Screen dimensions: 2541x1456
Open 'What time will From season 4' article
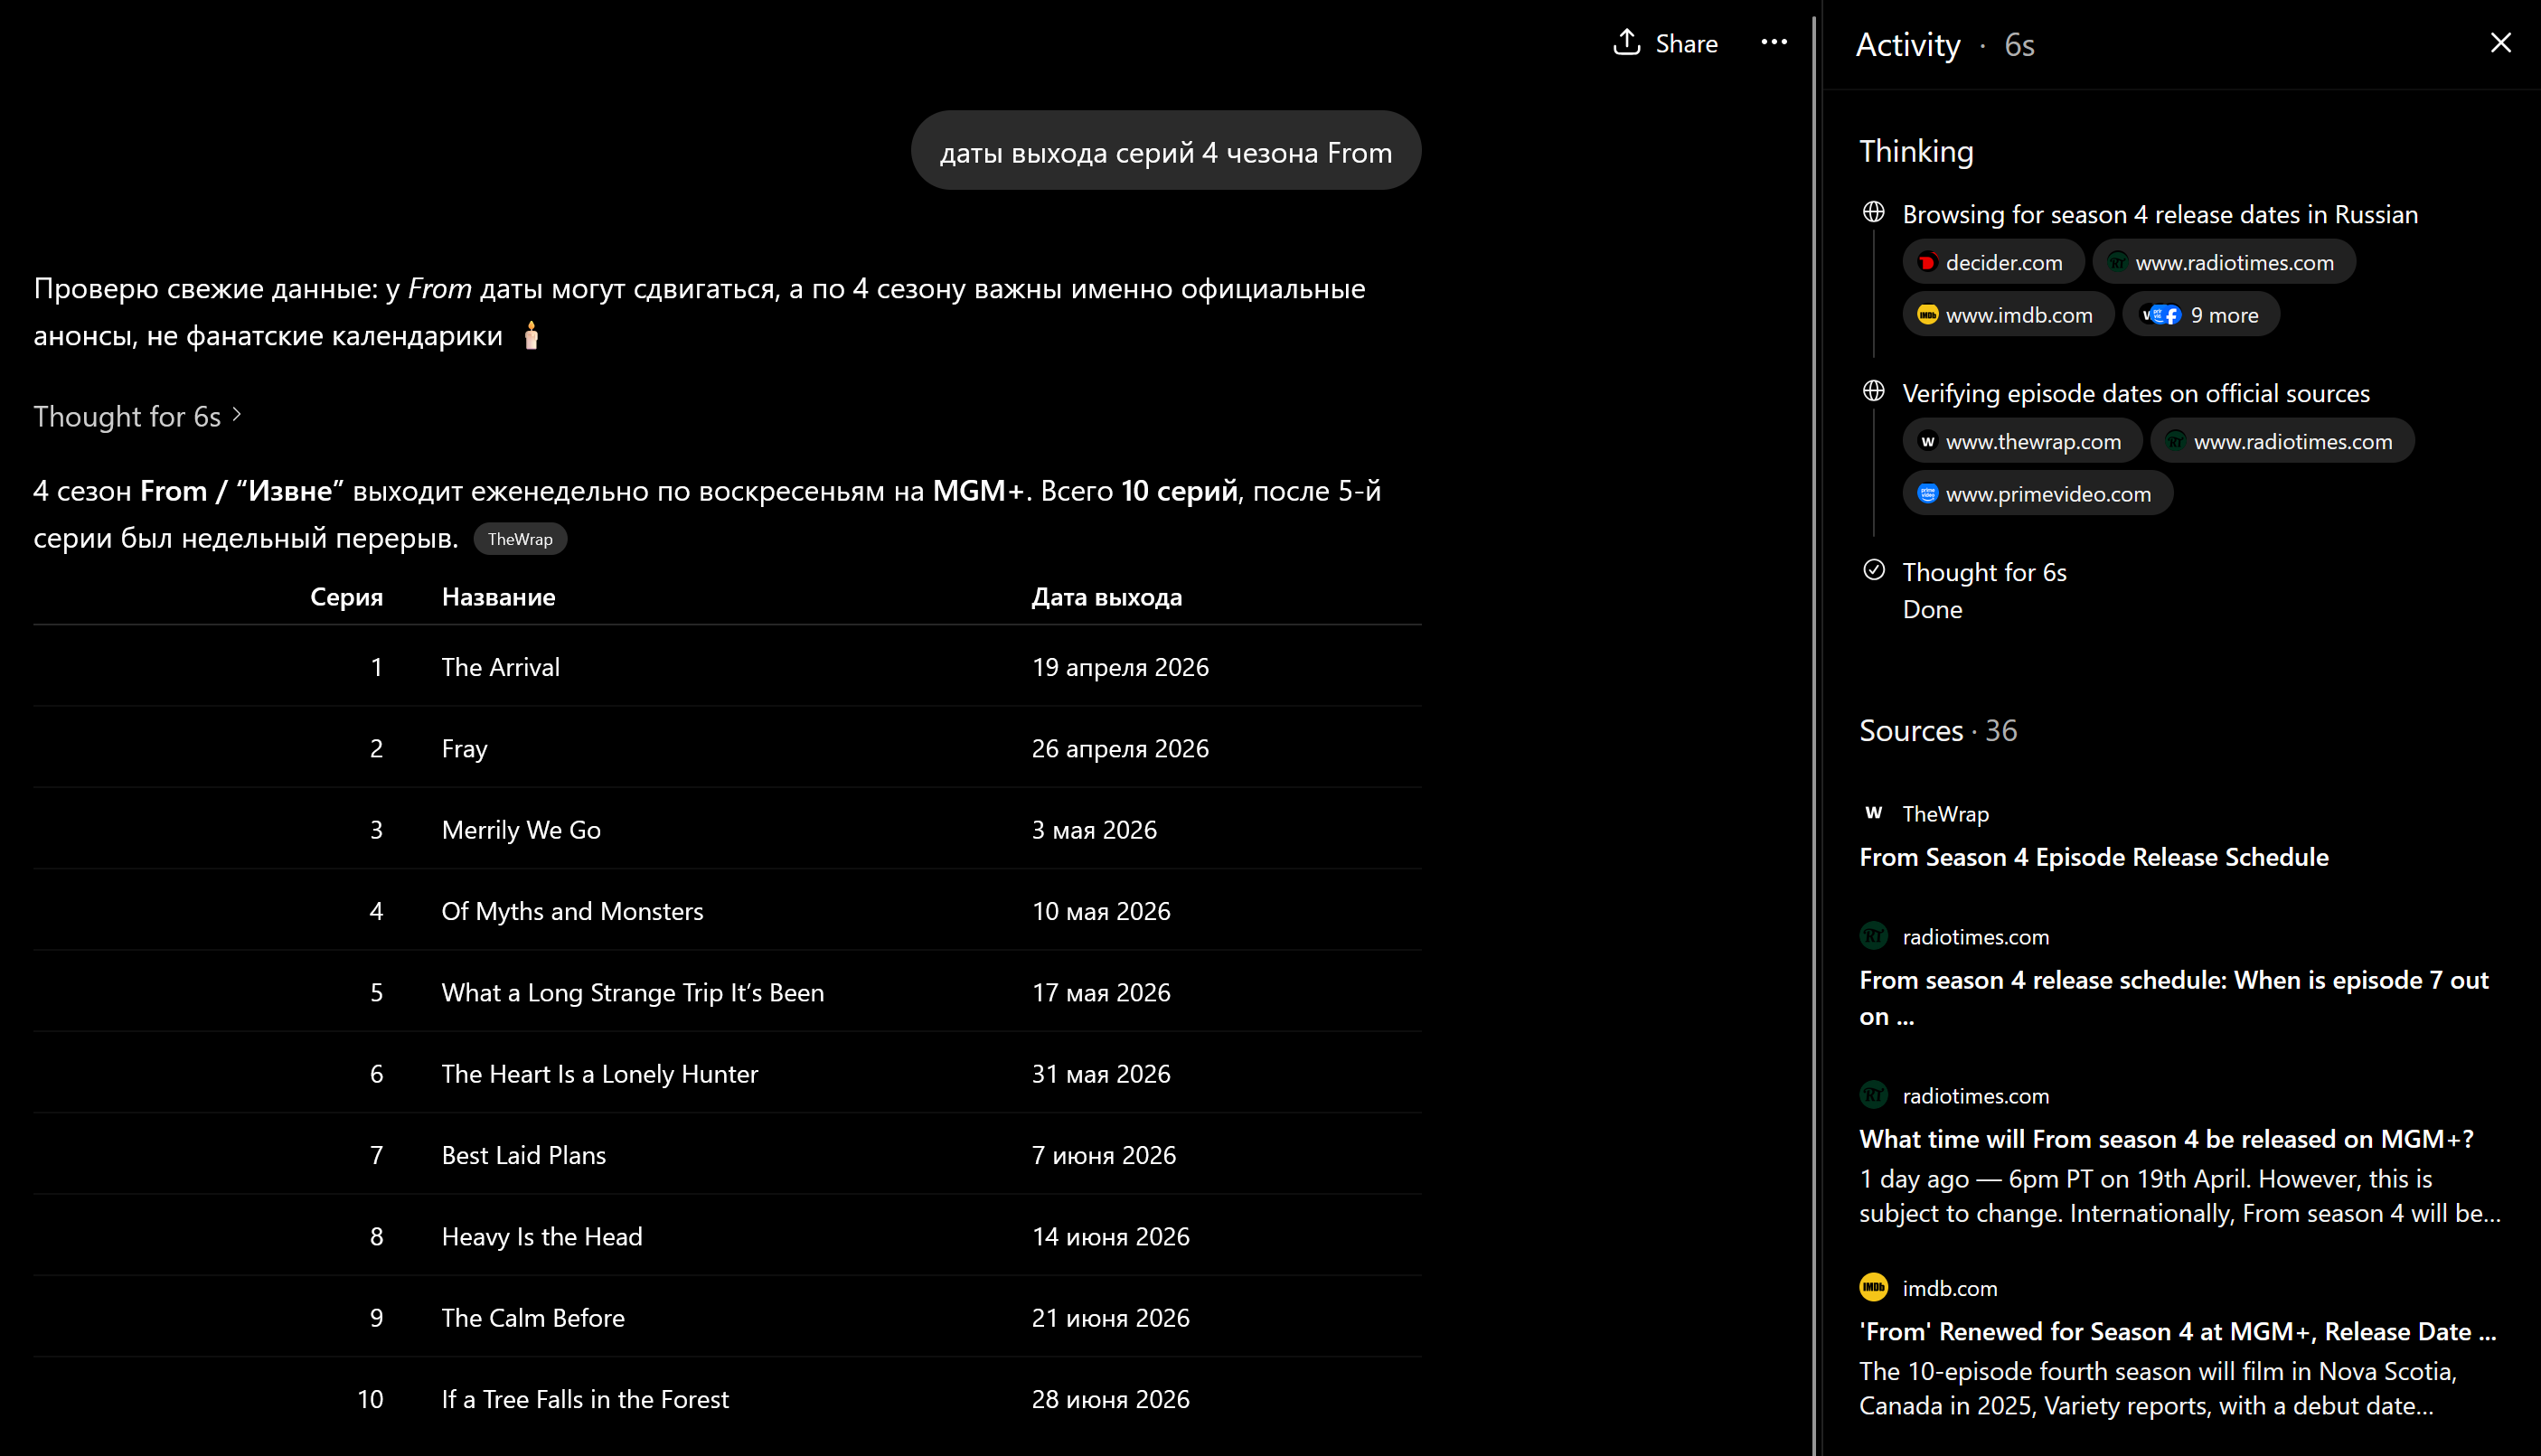coord(2166,1139)
